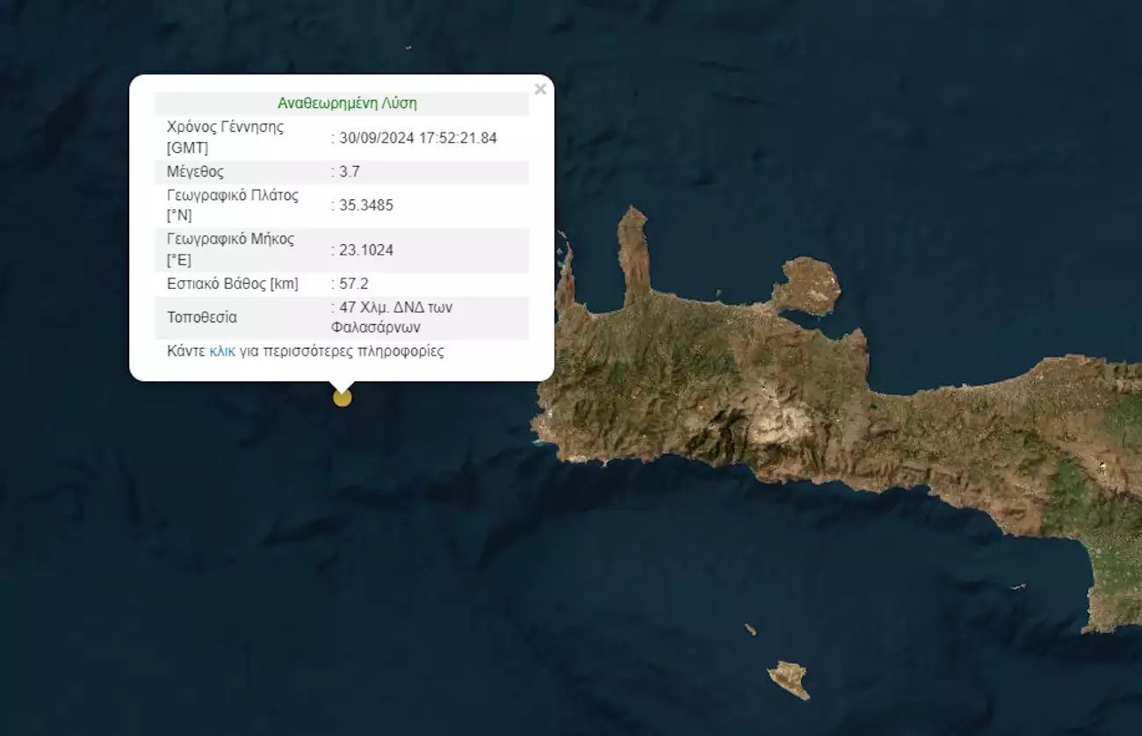Click the large Gavdos island south of Crete
This screenshot has height=736, width=1142.
click(789, 679)
